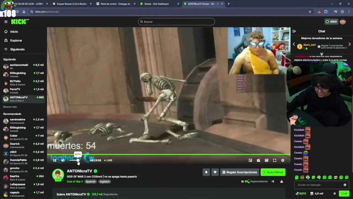Open emoji picker in chat input

tap(345, 185)
